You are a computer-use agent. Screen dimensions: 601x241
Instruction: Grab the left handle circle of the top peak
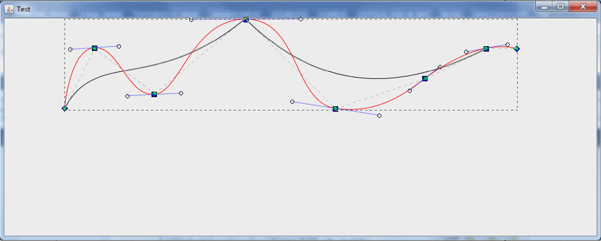click(191, 19)
